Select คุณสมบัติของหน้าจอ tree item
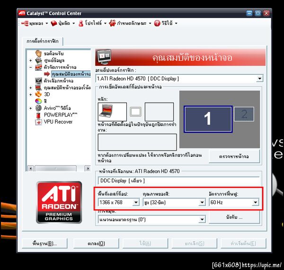The height and width of the screenshot is (270, 284). click(71, 74)
